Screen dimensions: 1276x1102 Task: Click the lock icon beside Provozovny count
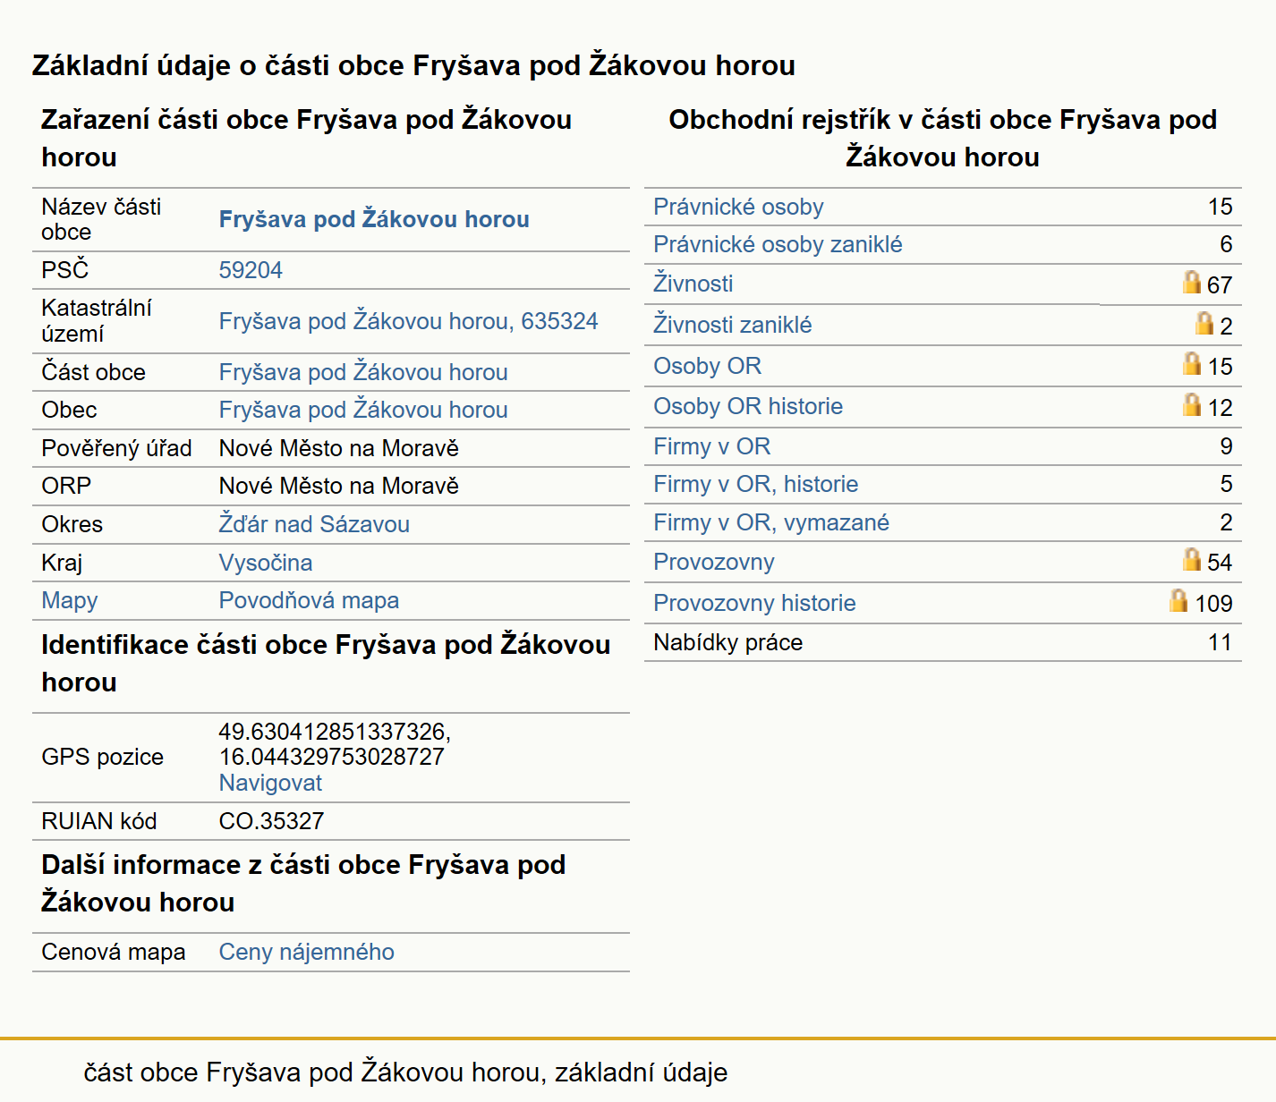pos(1191,559)
